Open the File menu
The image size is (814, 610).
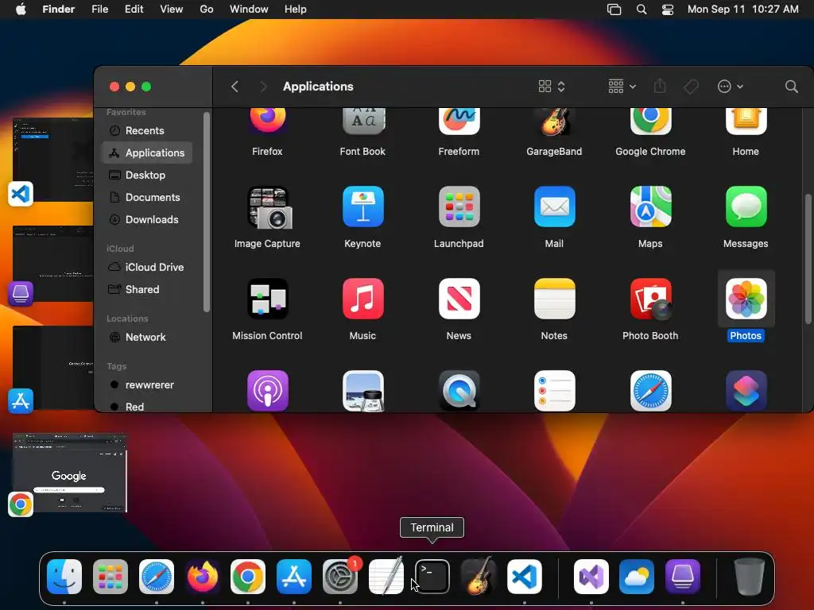point(99,10)
